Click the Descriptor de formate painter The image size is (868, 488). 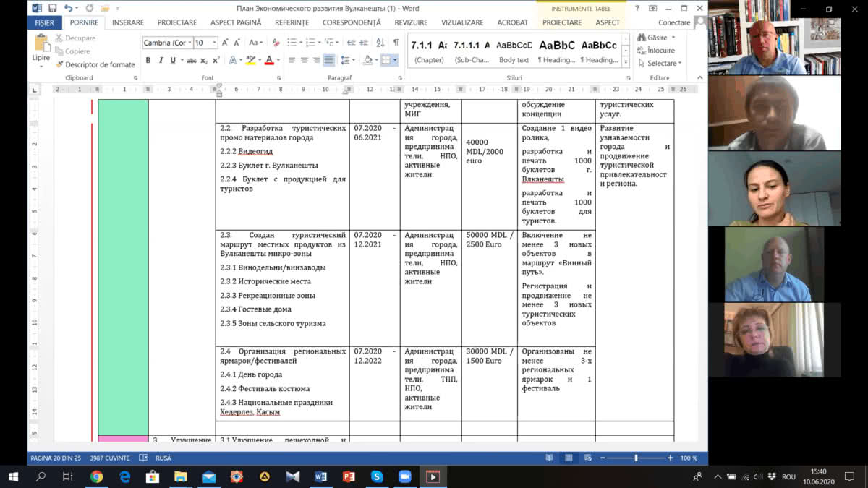tap(95, 64)
